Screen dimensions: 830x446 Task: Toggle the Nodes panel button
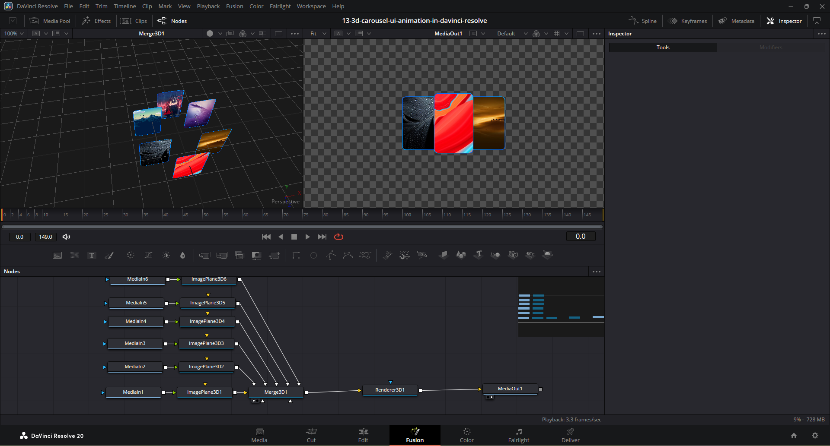point(172,21)
